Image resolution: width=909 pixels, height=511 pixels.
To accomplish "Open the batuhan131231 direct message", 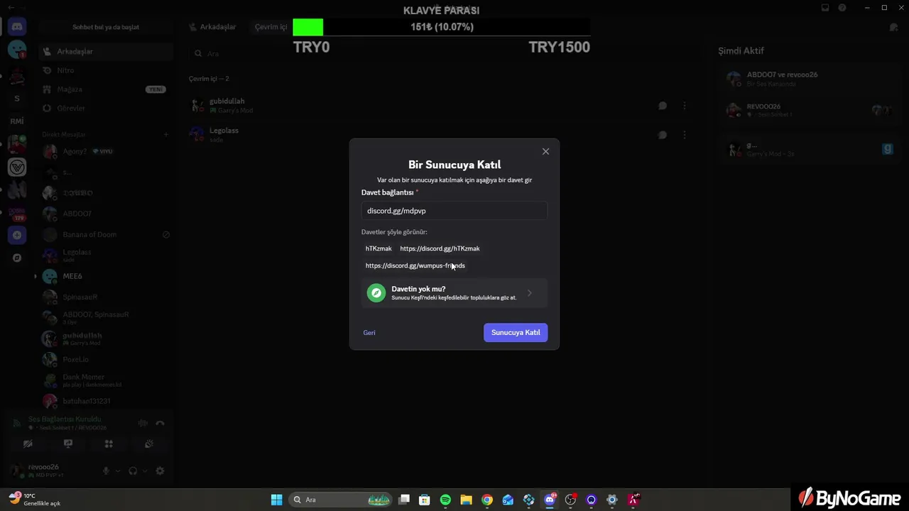I will 106,401.
